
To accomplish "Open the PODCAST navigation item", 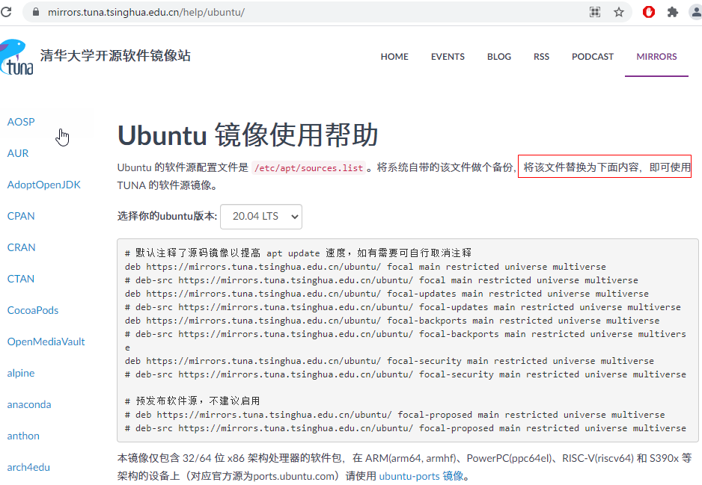I will (592, 57).
